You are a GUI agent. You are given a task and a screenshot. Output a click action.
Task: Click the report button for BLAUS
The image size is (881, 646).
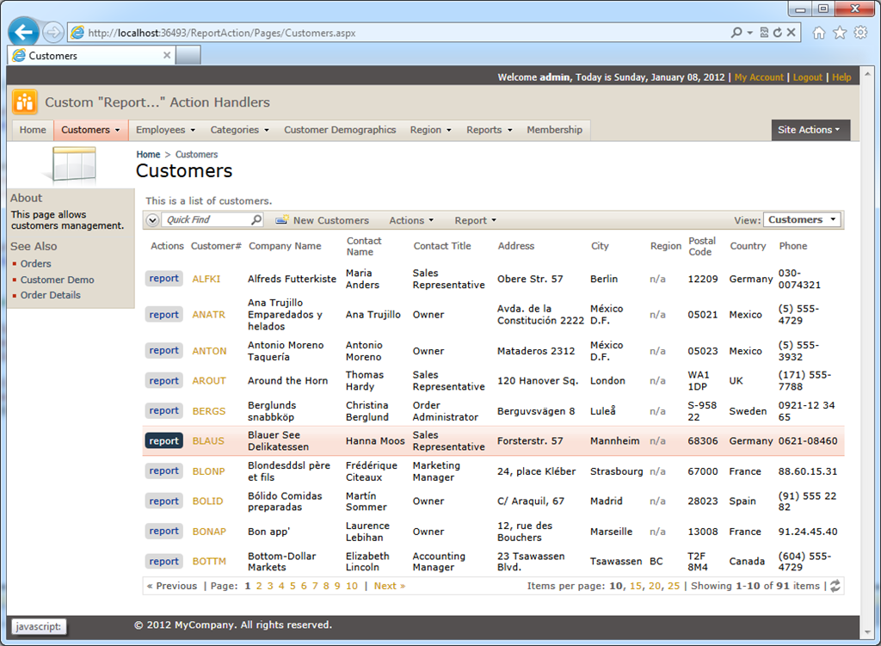[x=164, y=441]
